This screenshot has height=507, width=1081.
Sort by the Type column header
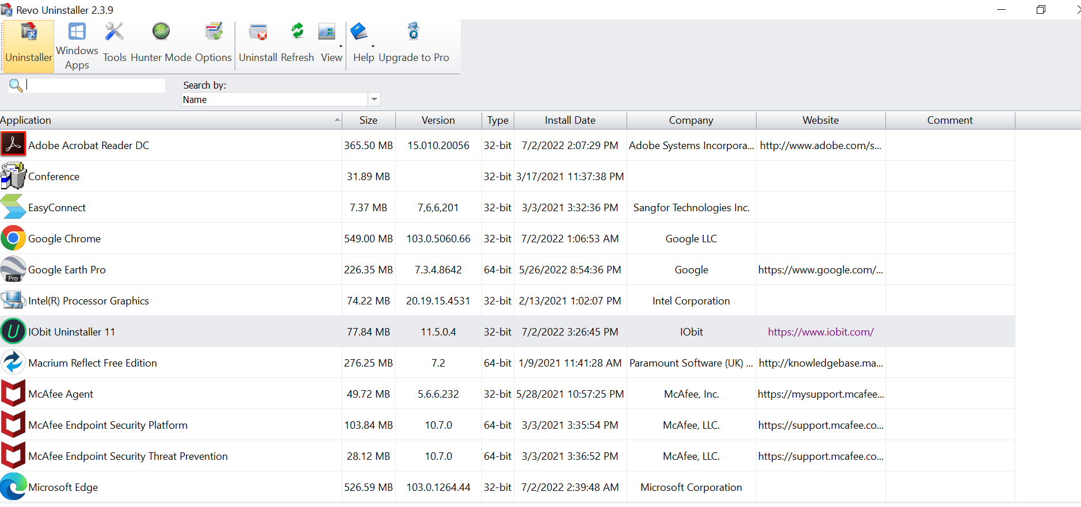click(x=498, y=120)
